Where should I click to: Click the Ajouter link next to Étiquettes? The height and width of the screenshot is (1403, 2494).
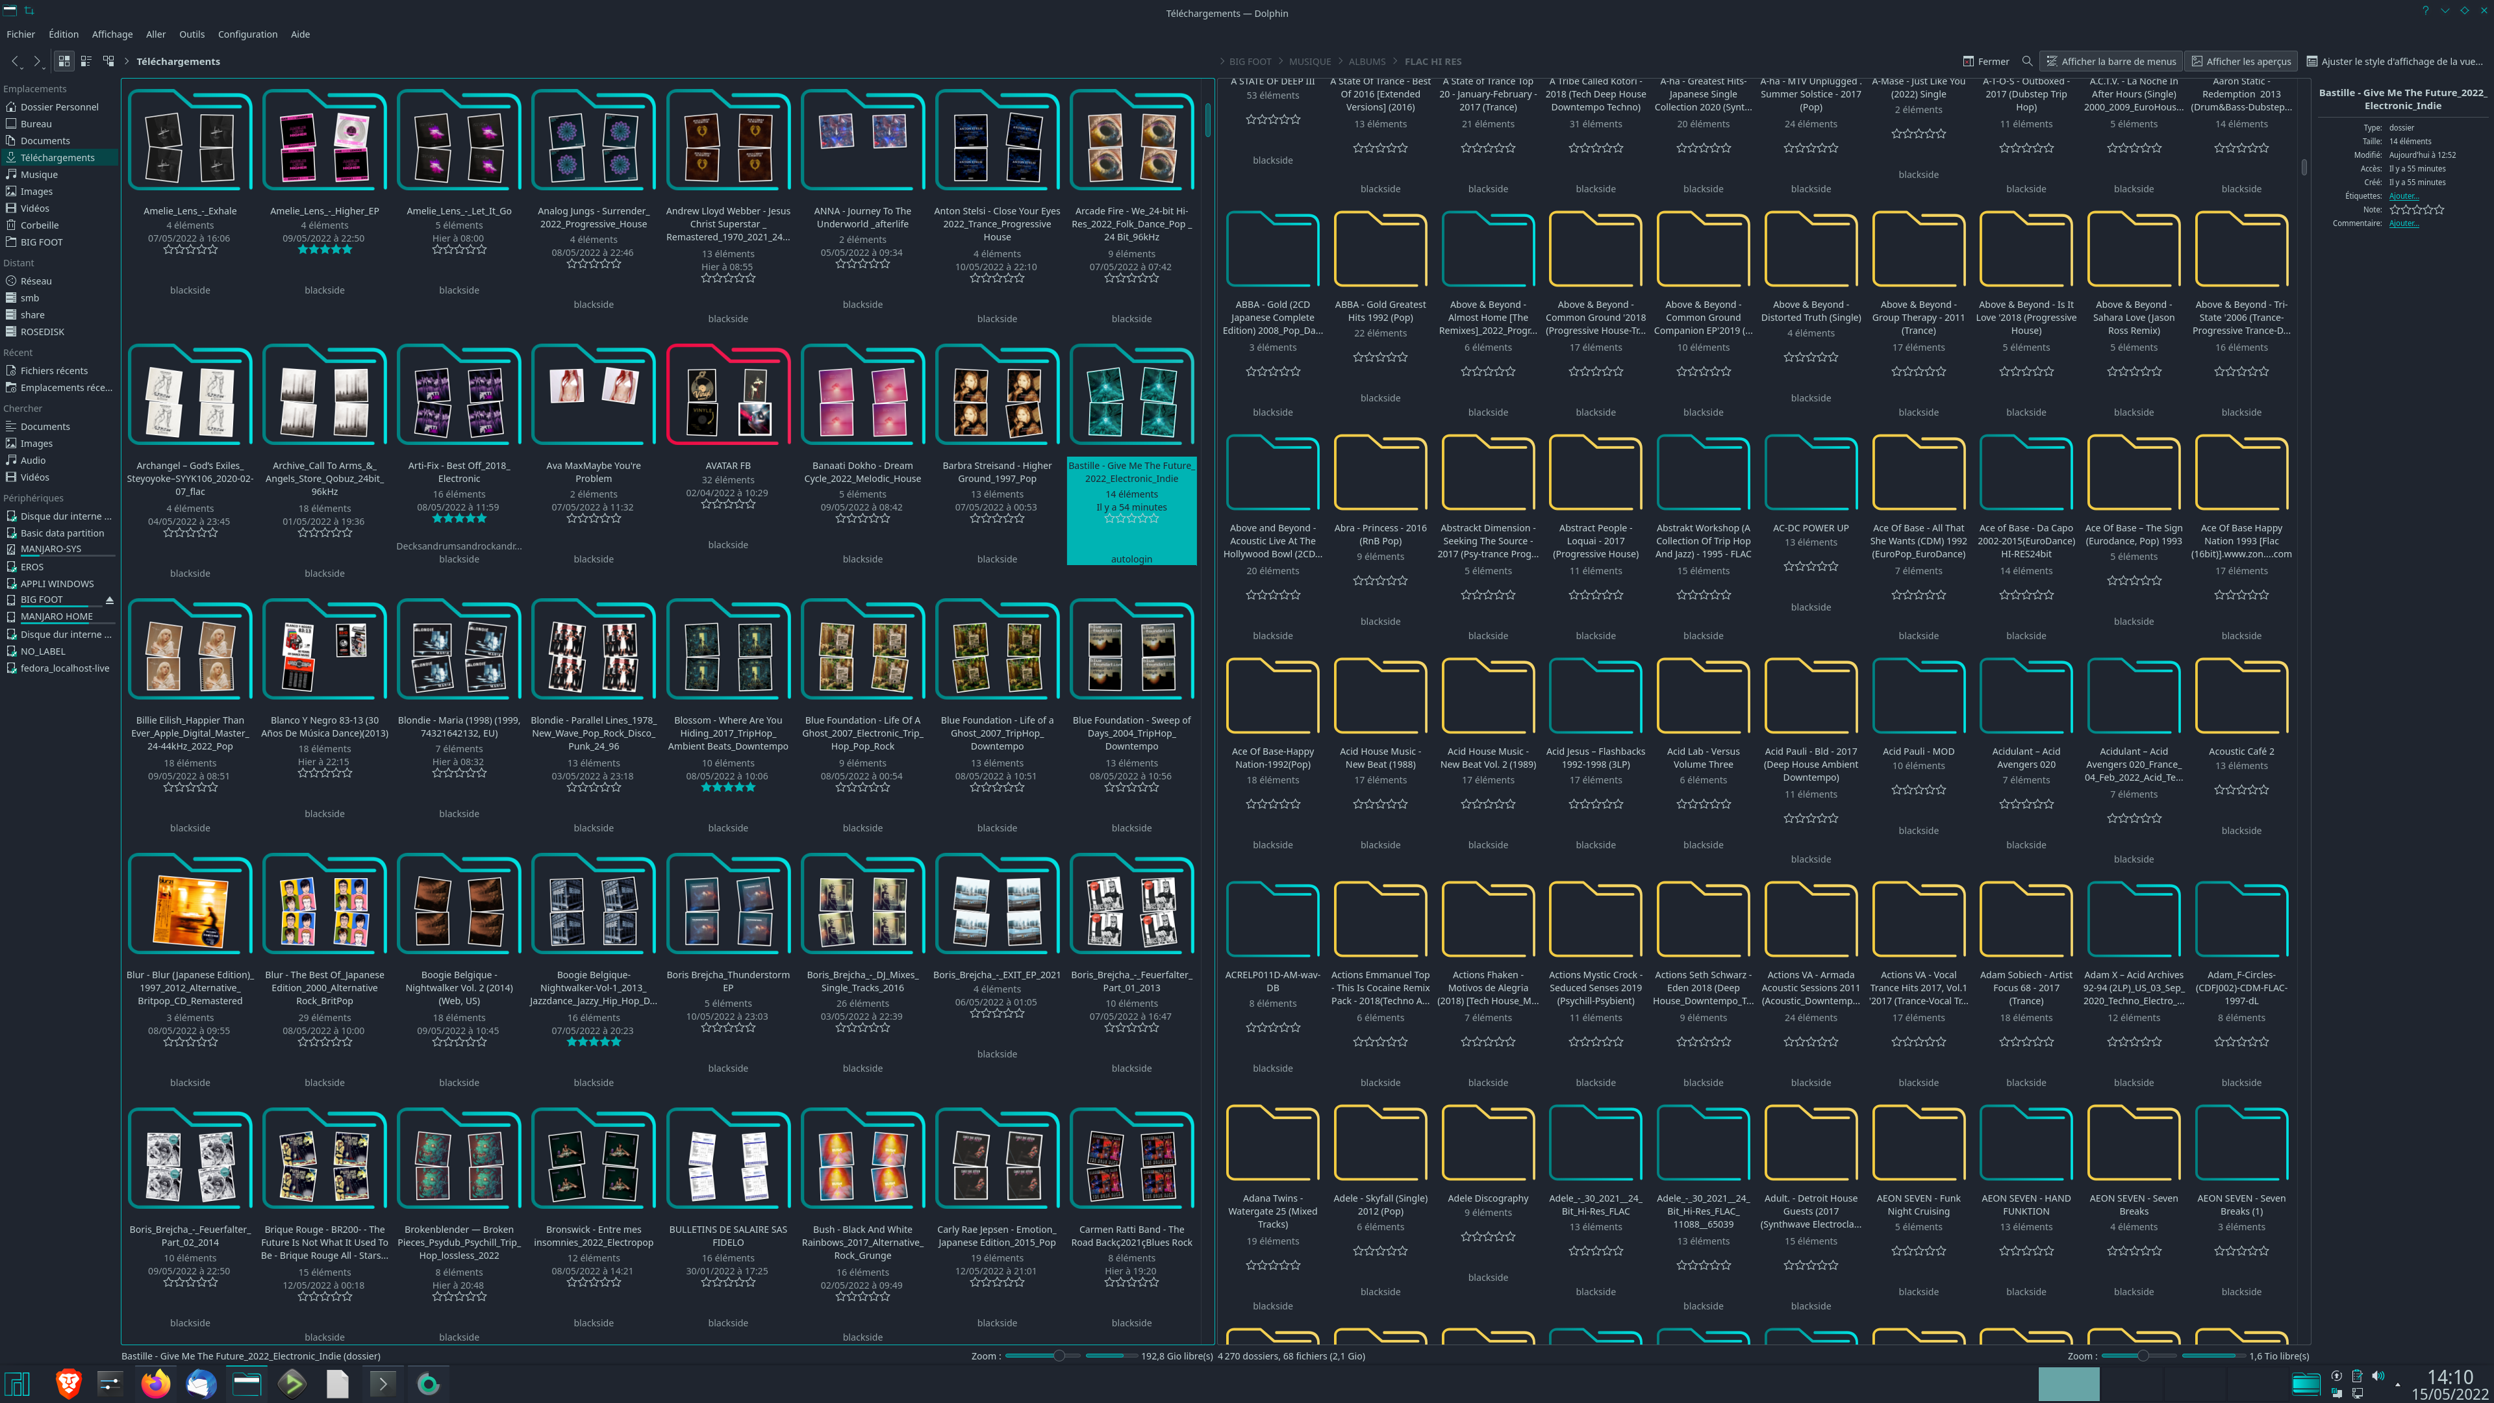pyautogui.click(x=2403, y=197)
